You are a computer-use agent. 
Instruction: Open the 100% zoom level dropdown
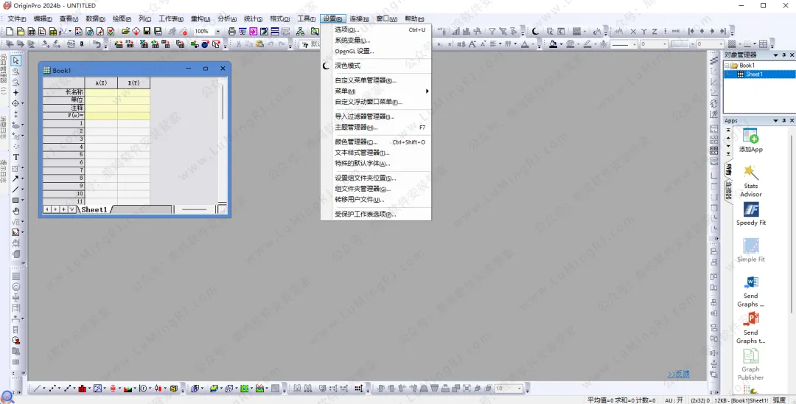click(218, 32)
